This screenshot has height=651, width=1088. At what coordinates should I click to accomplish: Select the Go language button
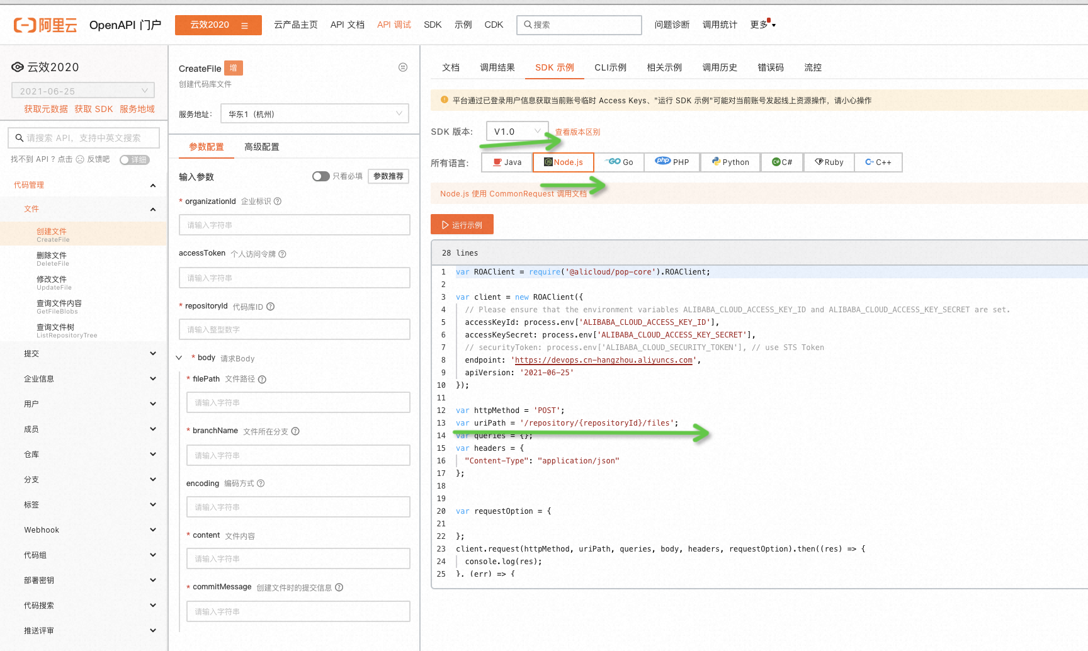(x=619, y=162)
